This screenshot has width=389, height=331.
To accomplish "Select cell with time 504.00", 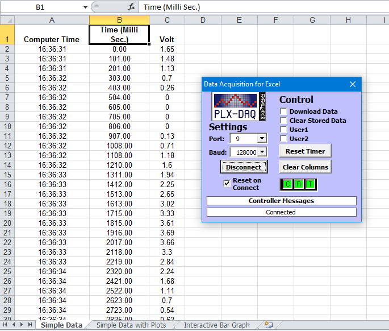I will [119, 97].
